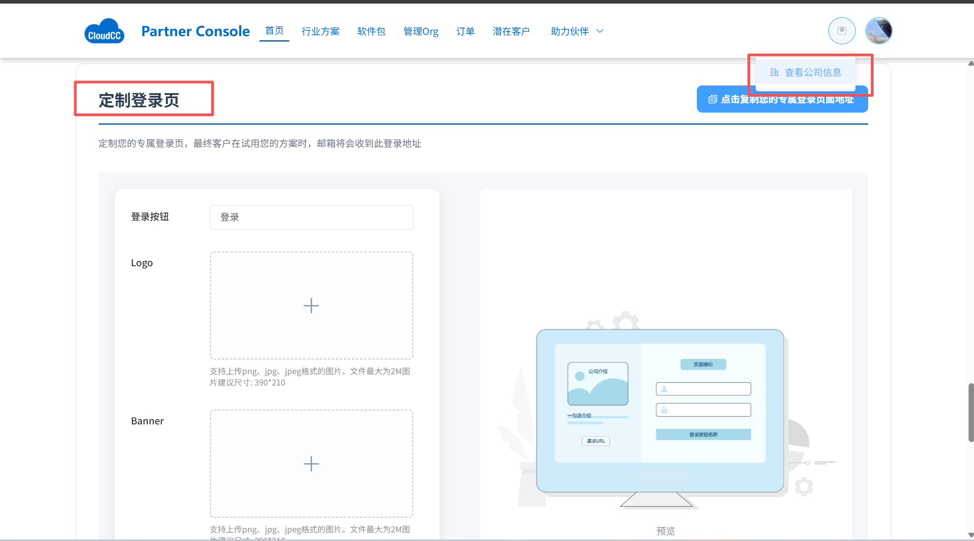
Task: Click the vertical scrollbar thumb
Action: coord(970,412)
